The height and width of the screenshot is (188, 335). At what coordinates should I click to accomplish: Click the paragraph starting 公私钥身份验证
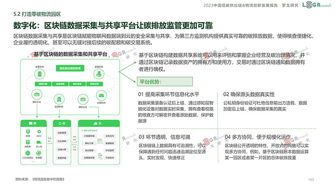pyautogui.click(x=265, y=106)
